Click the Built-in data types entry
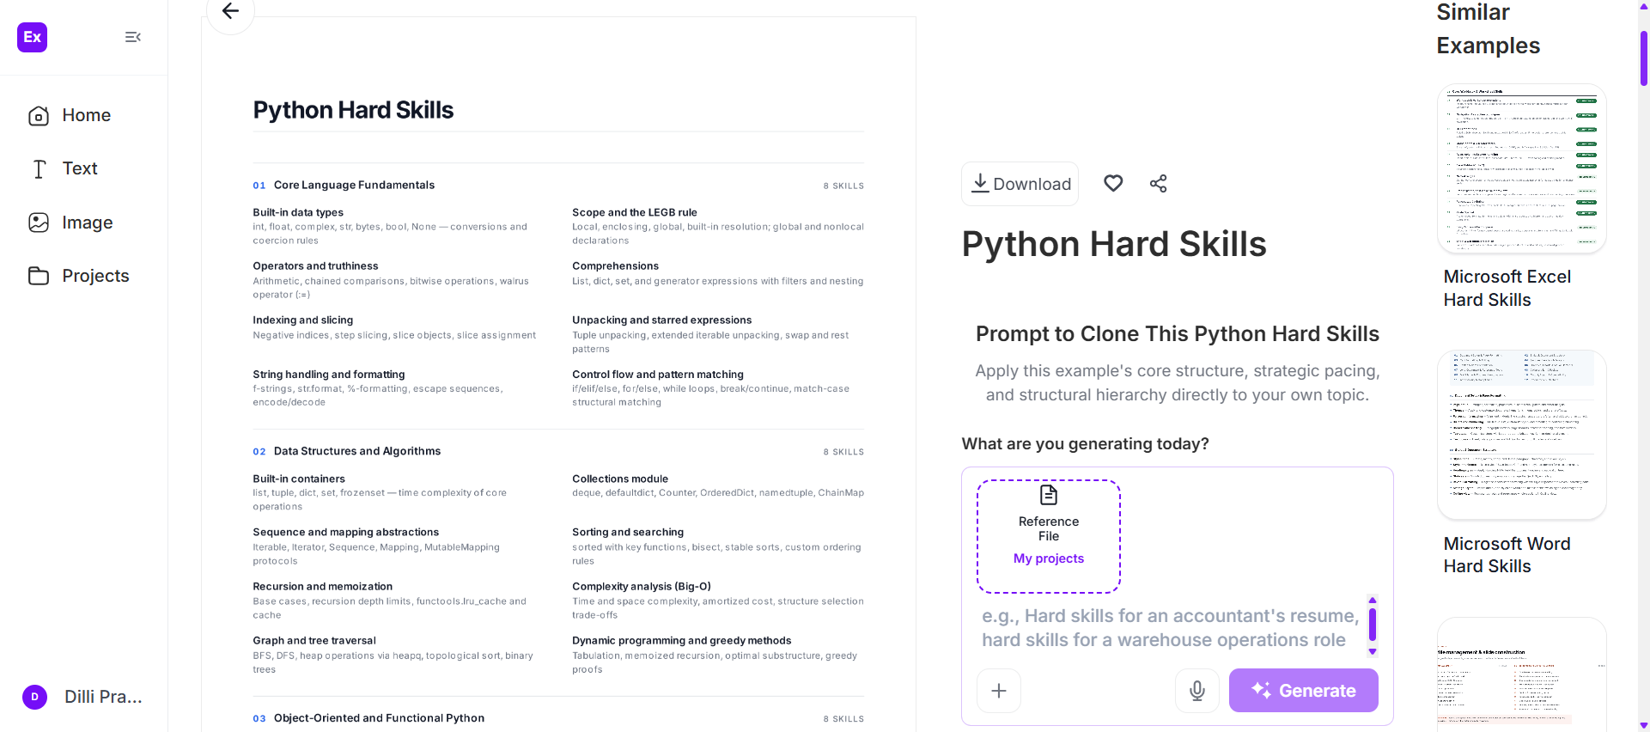Screen dimensions: 1650x732 coord(298,212)
